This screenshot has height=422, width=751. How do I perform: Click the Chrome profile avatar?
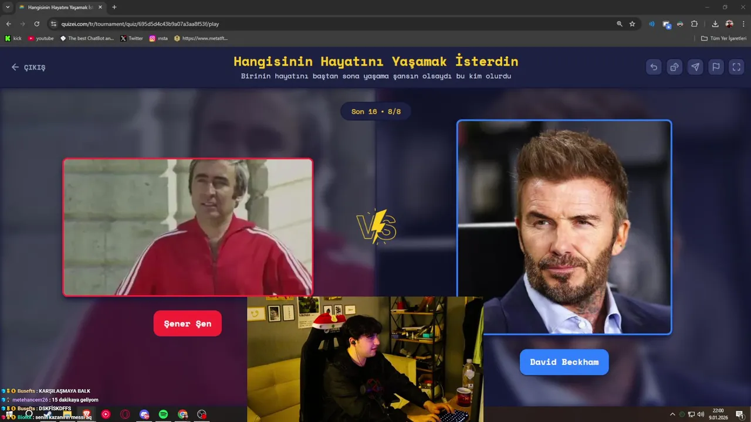pos(729,24)
